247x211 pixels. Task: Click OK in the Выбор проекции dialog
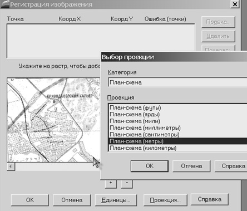click(150, 166)
